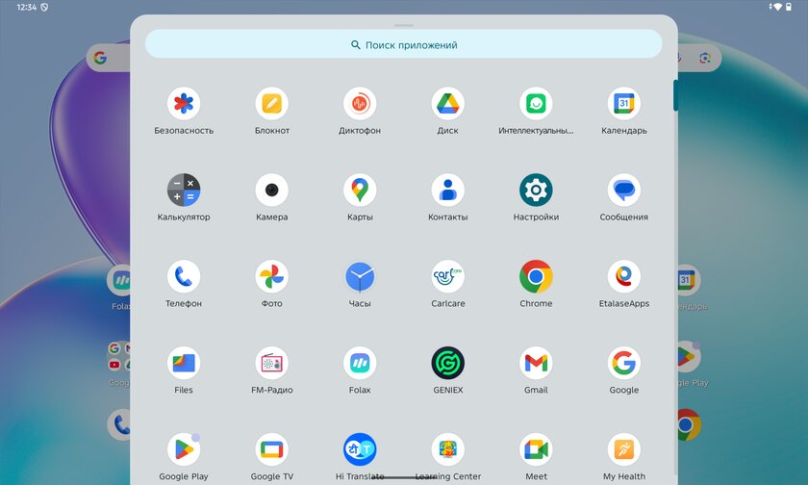Open the Диктофон recorder app
Image resolution: width=808 pixels, height=485 pixels.
(360, 104)
